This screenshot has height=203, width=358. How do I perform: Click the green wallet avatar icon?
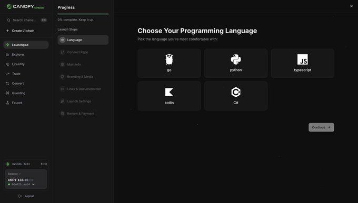8,164
